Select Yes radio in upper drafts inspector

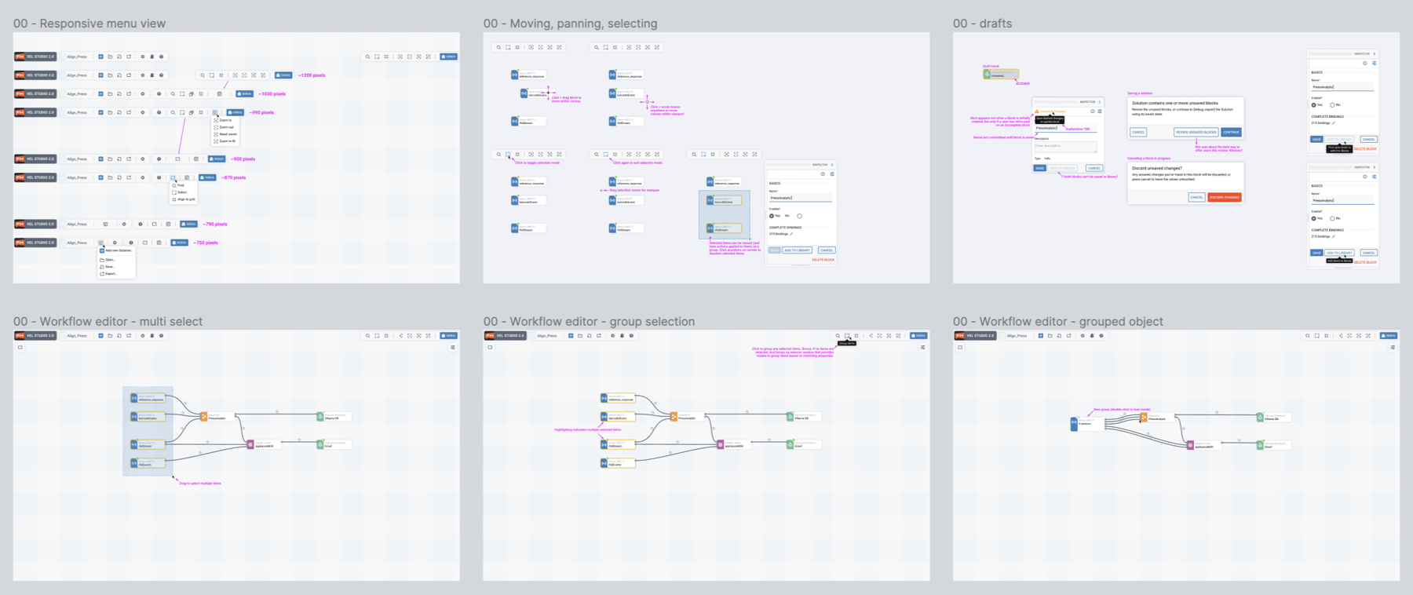tap(1313, 104)
